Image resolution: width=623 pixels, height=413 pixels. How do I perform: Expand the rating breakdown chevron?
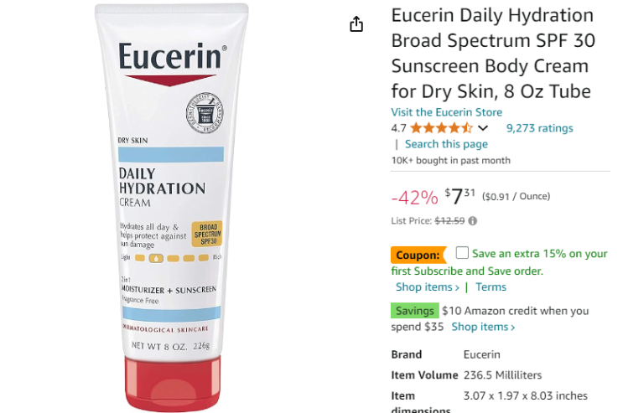point(483,128)
